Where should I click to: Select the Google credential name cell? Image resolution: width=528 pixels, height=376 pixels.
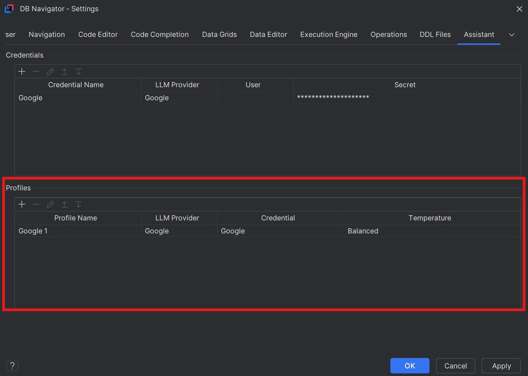(x=78, y=98)
